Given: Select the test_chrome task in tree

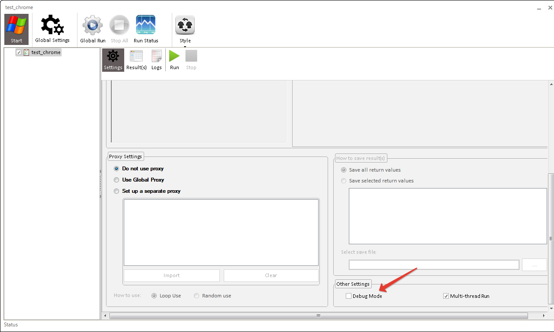Looking at the screenshot, I should (x=46, y=52).
